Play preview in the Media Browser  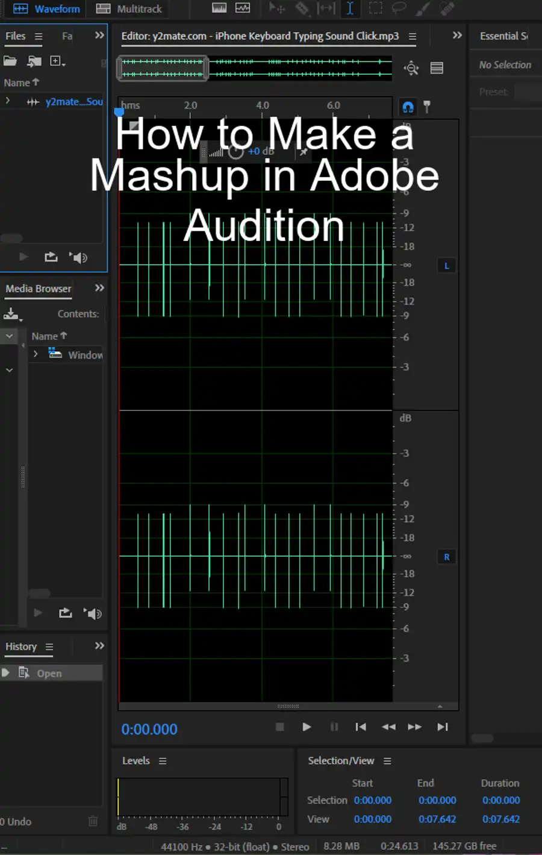coord(38,613)
